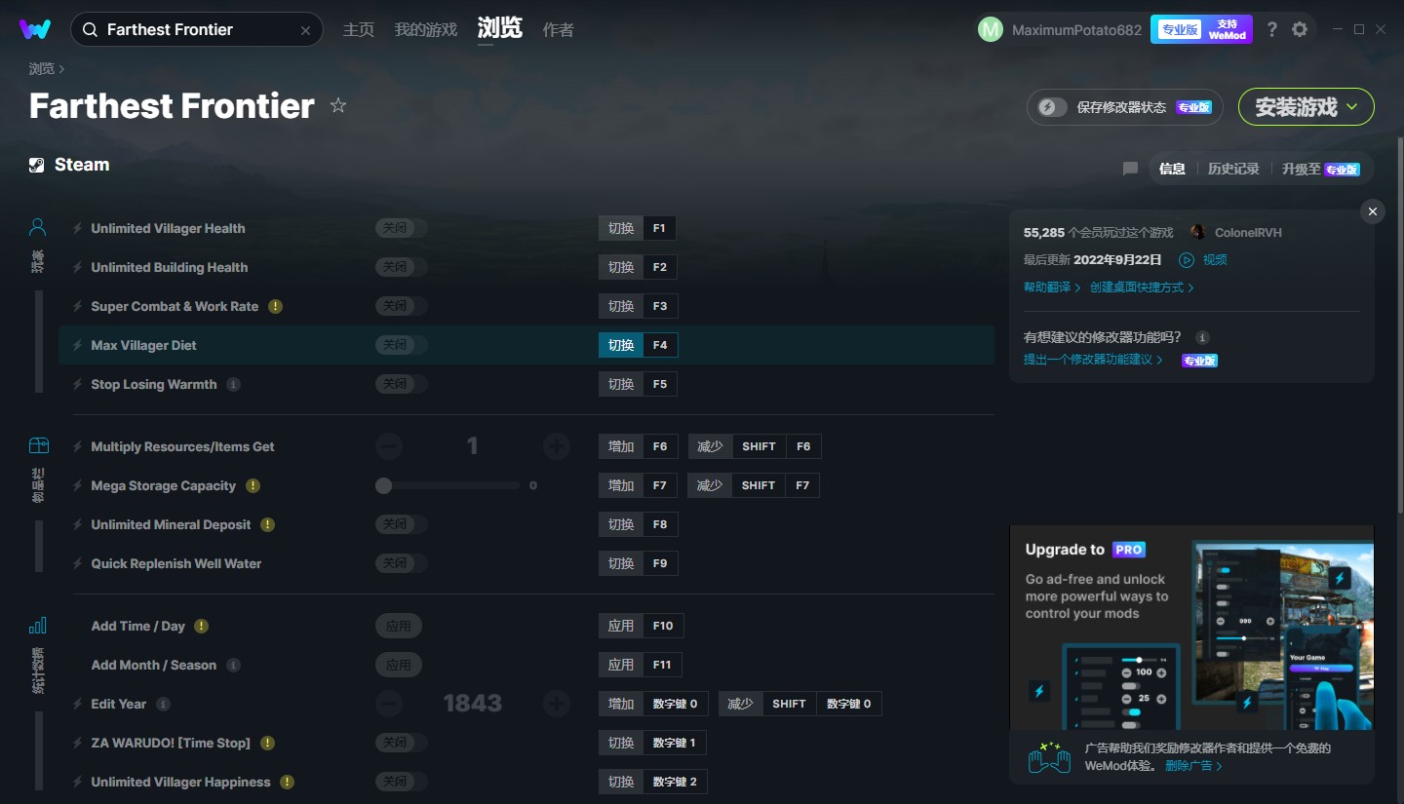
Task: Toggle save trainer state switch
Action: click(x=1052, y=107)
